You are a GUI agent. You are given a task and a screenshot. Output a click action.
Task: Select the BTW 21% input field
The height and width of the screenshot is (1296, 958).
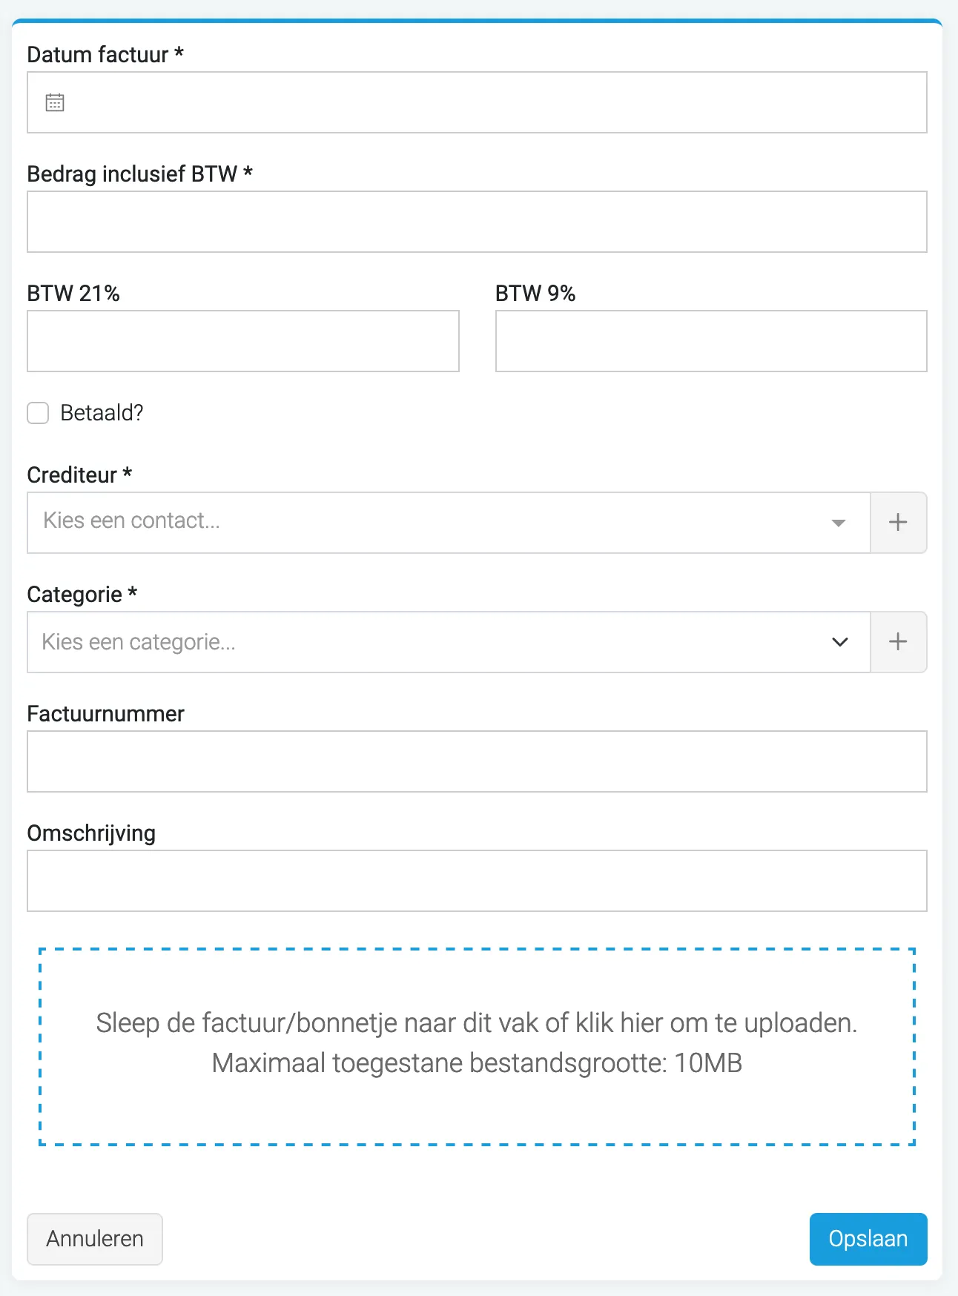tap(243, 341)
